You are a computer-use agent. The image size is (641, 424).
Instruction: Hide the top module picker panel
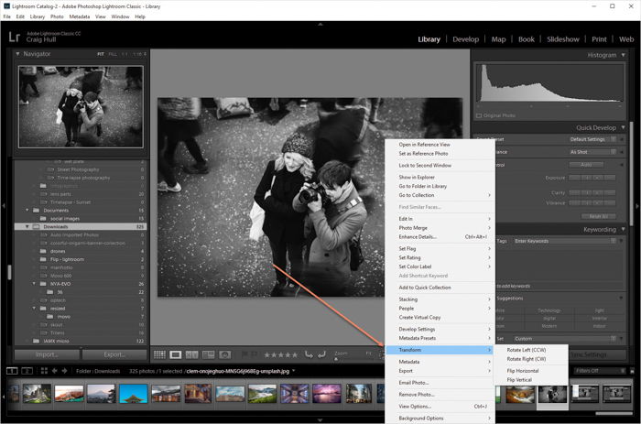(x=320, y=24)
